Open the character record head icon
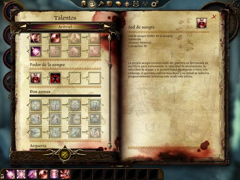Viewport: 240px width, 180px height. click(83, 4)
